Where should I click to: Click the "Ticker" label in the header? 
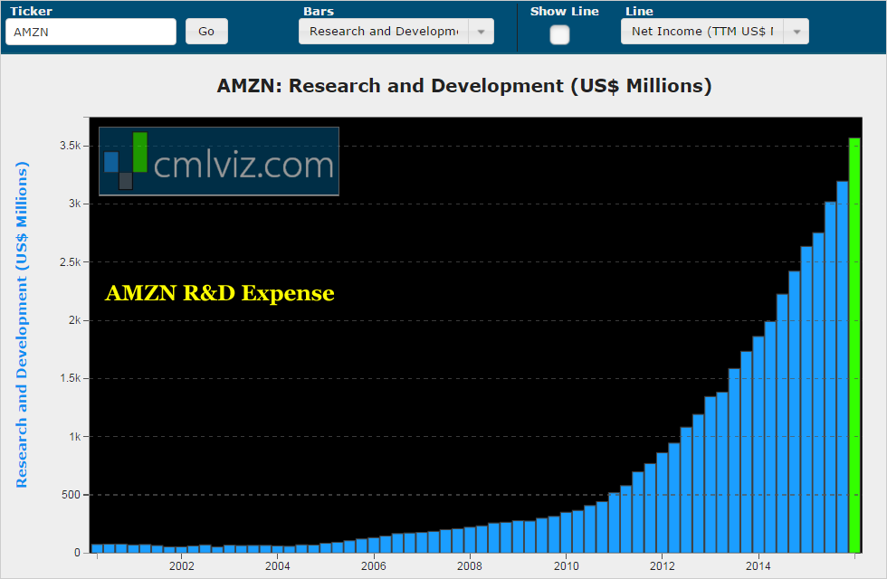pyautogui.click(x=31, y=11)
